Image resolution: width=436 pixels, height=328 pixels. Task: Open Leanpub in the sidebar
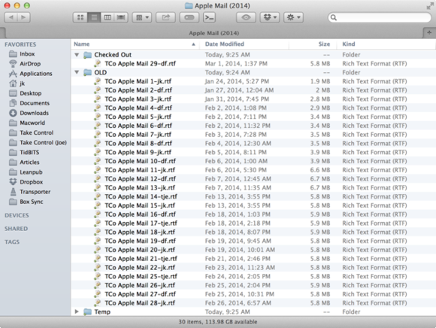coord(31,172)
